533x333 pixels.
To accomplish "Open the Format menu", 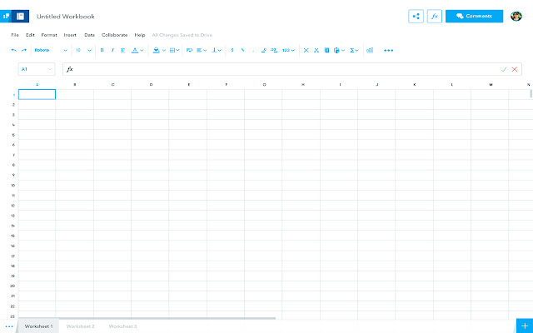I will [x=49, y=35].
